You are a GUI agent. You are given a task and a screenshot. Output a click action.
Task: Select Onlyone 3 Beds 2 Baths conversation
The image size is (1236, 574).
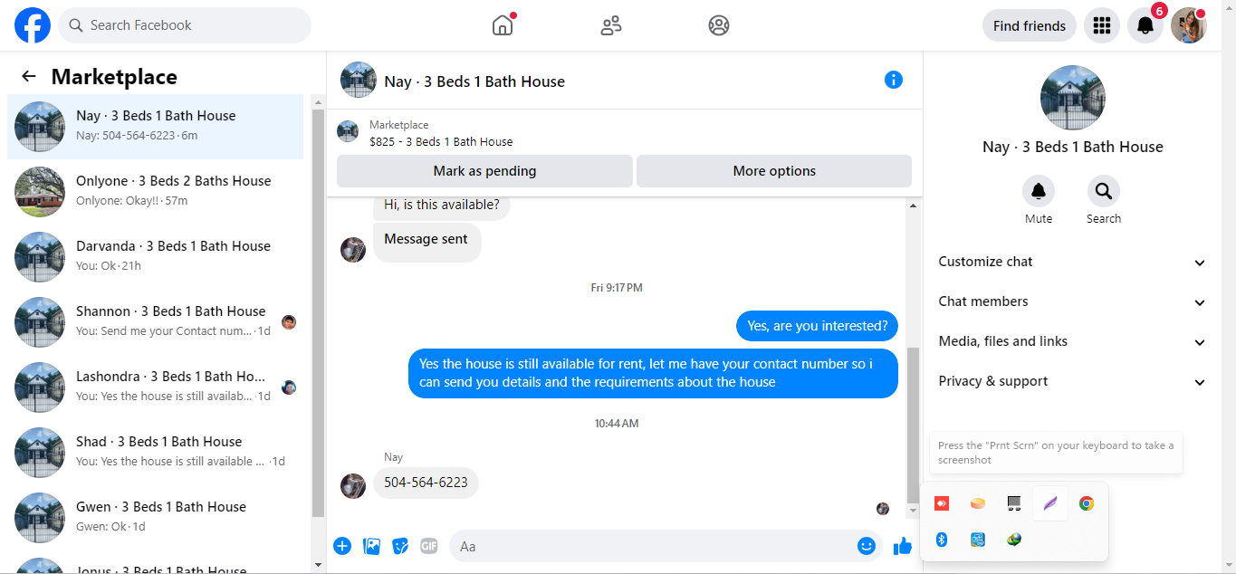pyautogui.click(x=156, y=191)
